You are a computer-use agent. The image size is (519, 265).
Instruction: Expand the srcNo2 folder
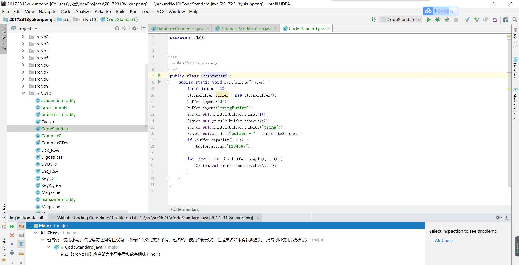click(23, 37)
